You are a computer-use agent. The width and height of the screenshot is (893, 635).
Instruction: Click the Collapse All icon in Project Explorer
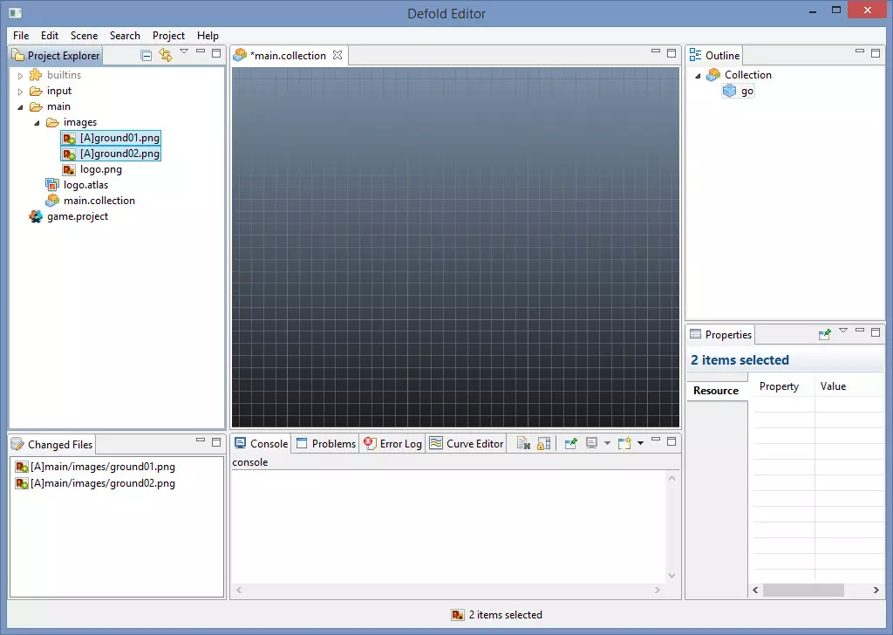tap(147, 55)
